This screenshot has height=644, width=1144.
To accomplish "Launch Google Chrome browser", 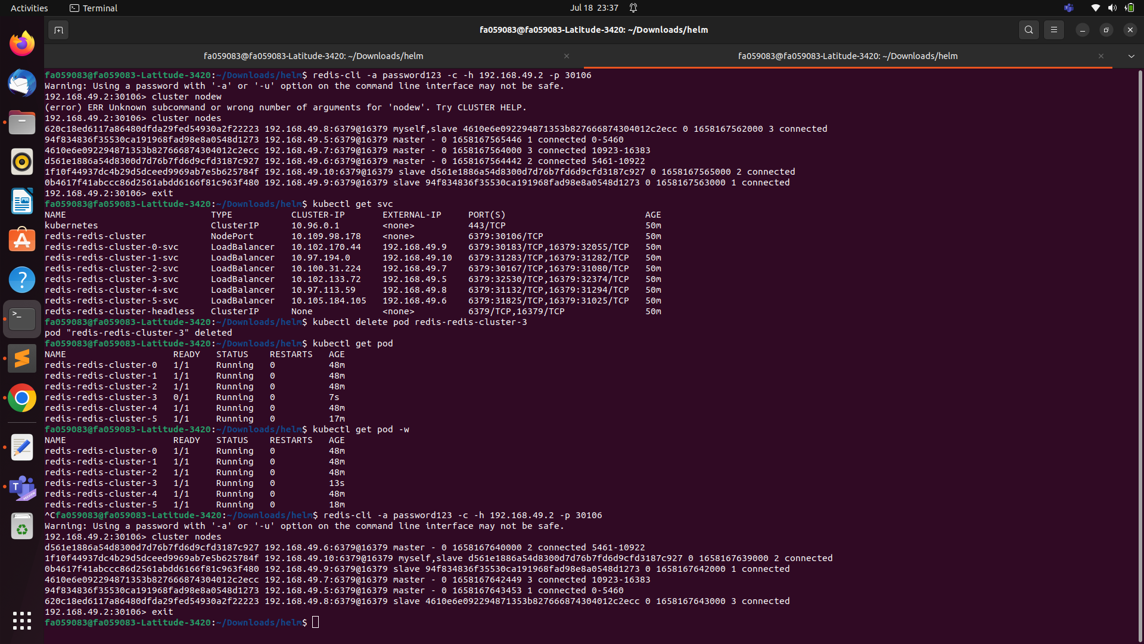I will tap(21, 398).
